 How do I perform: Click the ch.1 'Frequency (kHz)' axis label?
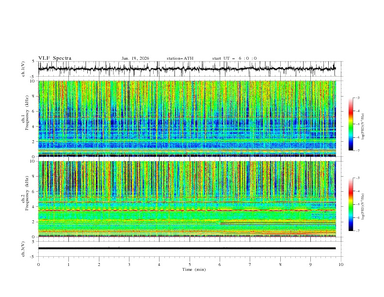27,113
